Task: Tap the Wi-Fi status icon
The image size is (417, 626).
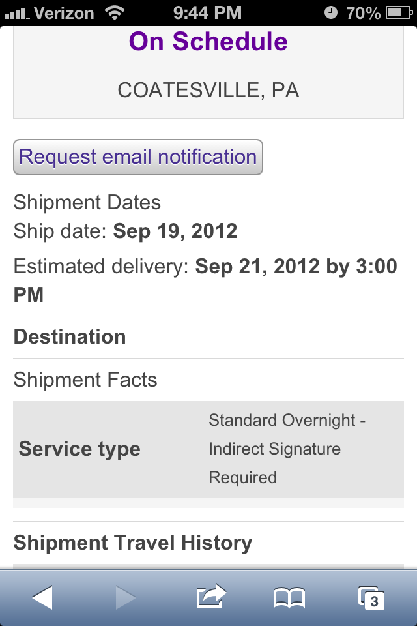Action: [115, 12]
